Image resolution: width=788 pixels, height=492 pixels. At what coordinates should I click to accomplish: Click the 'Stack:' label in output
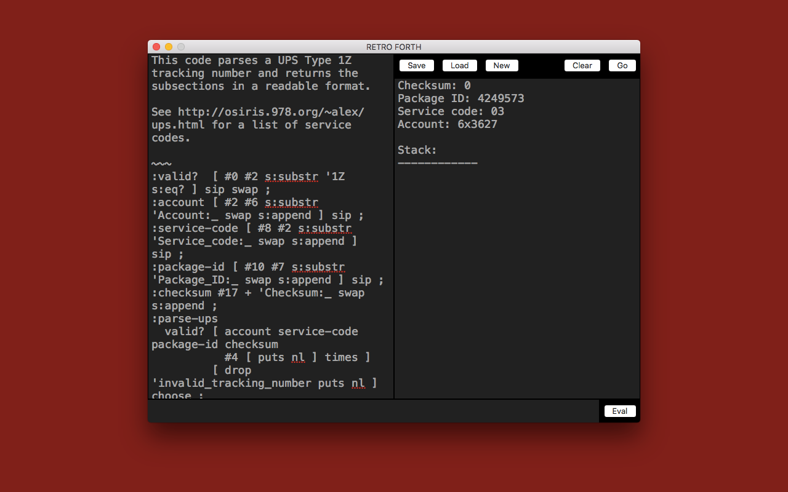click(x=417, y=150)
